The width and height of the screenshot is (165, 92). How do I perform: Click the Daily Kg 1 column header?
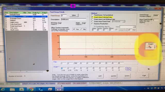click(x=37, y=13)
